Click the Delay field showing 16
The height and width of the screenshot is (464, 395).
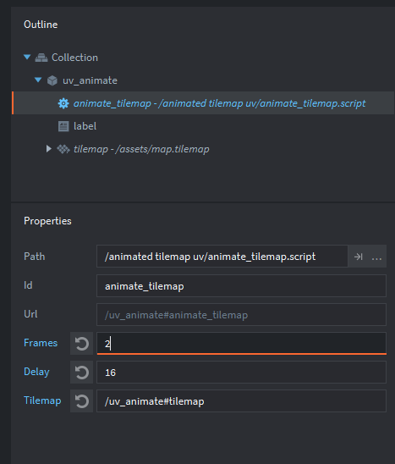pos(241,372)
